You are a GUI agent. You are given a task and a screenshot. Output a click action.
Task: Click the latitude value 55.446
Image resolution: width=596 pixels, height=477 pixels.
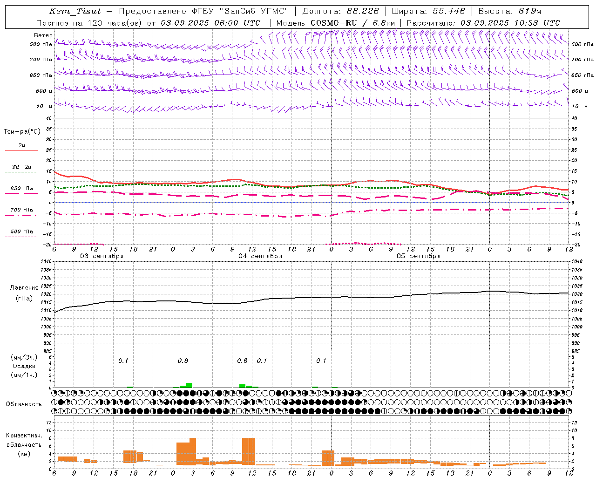449,11
